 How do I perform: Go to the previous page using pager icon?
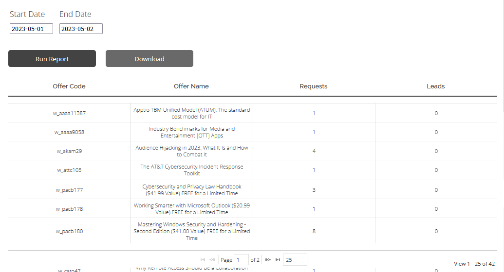coord(212,259)
